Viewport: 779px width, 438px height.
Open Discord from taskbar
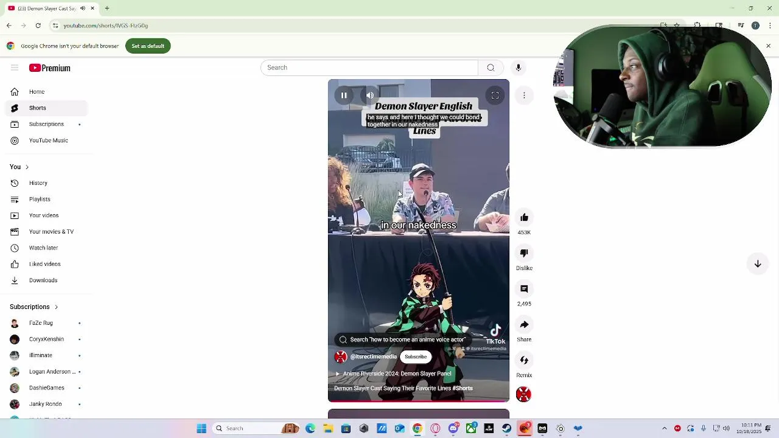tap(453, 428)
